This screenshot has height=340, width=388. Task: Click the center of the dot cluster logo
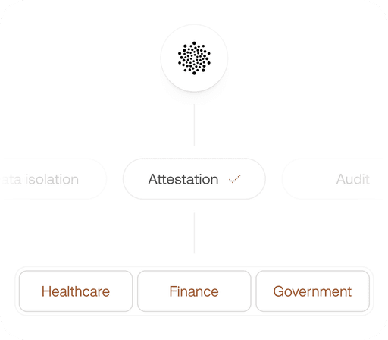(x=194, y=58)
